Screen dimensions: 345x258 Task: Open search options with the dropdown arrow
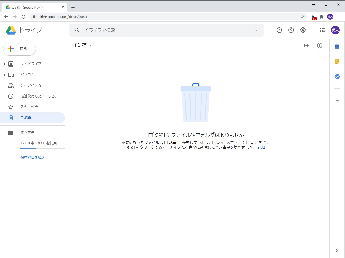pos(256,30)
